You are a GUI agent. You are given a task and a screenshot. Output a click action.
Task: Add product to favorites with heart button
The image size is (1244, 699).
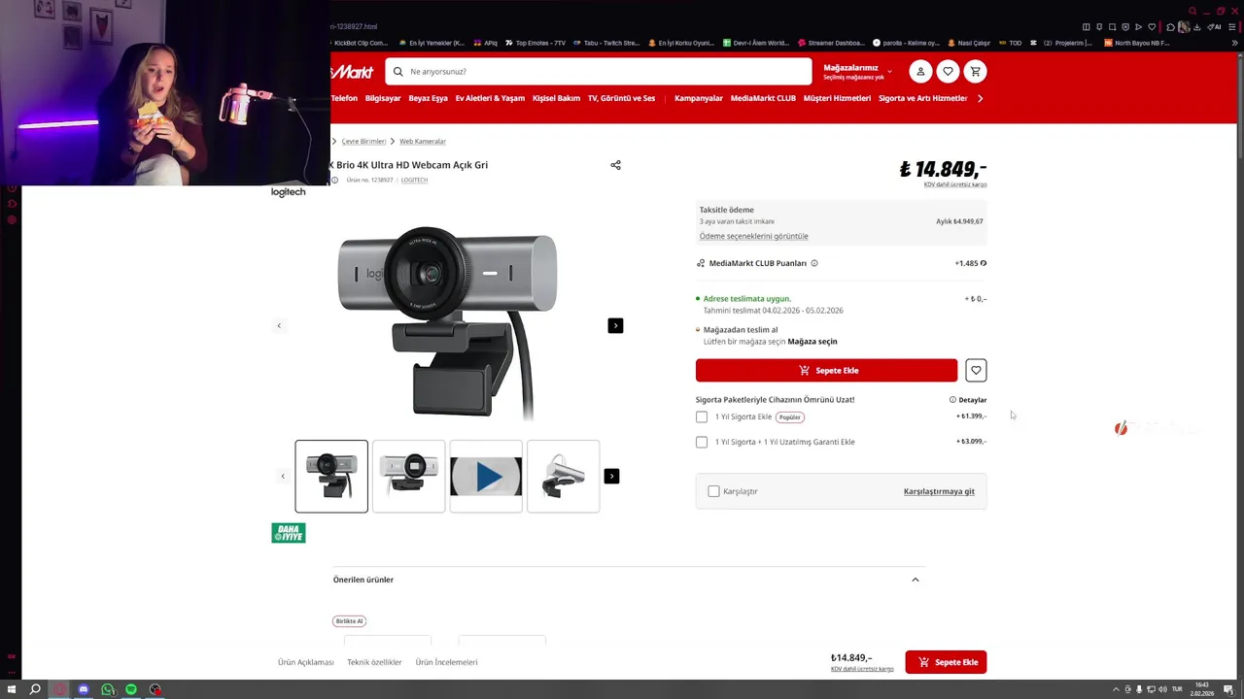pos(976,370)
